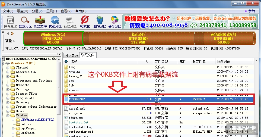
Task: Go to previous disk with left arrow
Action: (8, 34)
